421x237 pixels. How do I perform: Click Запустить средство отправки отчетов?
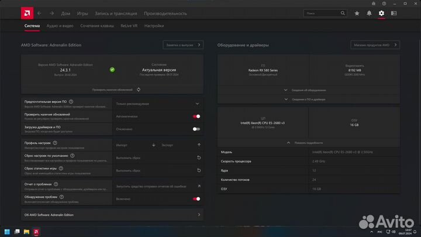pos(151,186)
